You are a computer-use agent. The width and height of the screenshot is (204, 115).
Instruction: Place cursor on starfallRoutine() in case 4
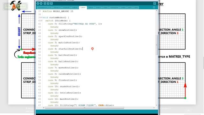(x=70, y=49)
